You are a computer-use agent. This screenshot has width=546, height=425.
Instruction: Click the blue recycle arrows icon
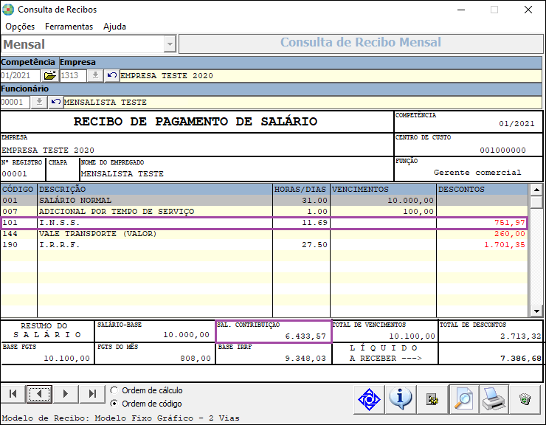(x=369, y=399)
